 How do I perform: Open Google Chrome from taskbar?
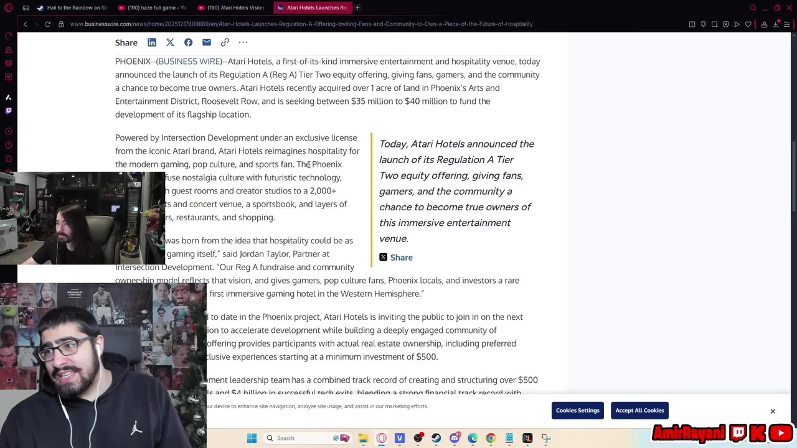pyautogui.click(x=491, y=438)
